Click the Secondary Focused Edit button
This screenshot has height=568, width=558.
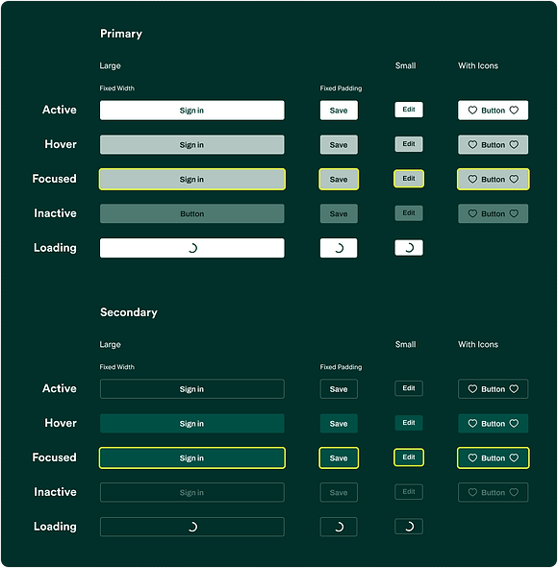(409, 457)
